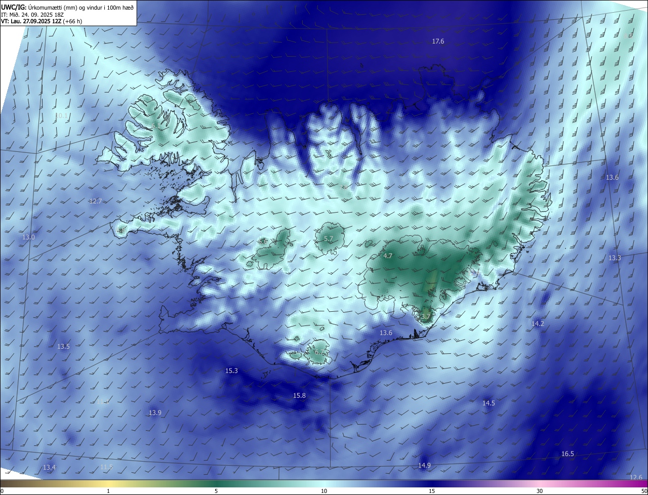648x495 pixels.
Task: Click the 15.8 value on the map
Action: click(300, 395)
